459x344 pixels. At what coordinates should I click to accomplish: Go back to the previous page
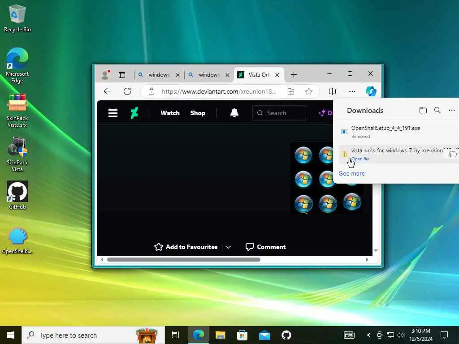(x=108, y=91)
